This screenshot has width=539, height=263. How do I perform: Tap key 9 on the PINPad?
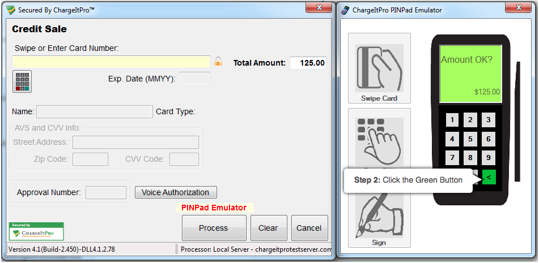489,158
